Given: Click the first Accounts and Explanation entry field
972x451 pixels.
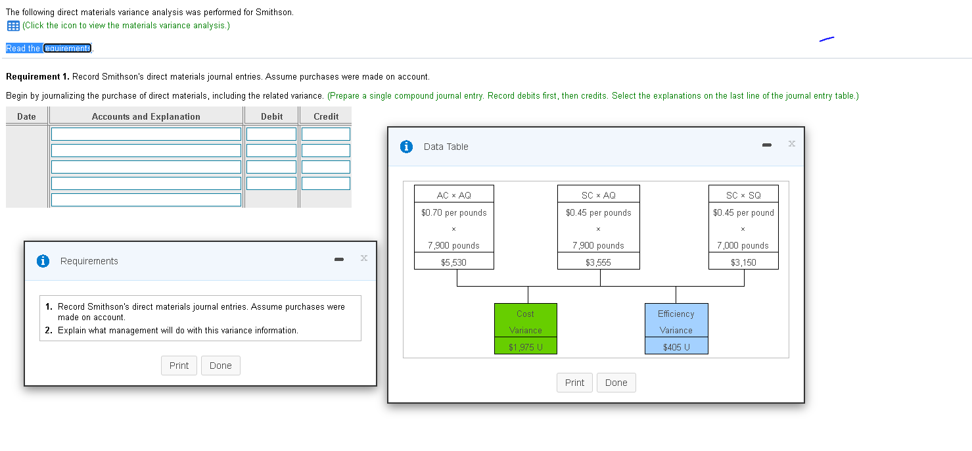Looking at the screenshot, I should tap(145, 133).
